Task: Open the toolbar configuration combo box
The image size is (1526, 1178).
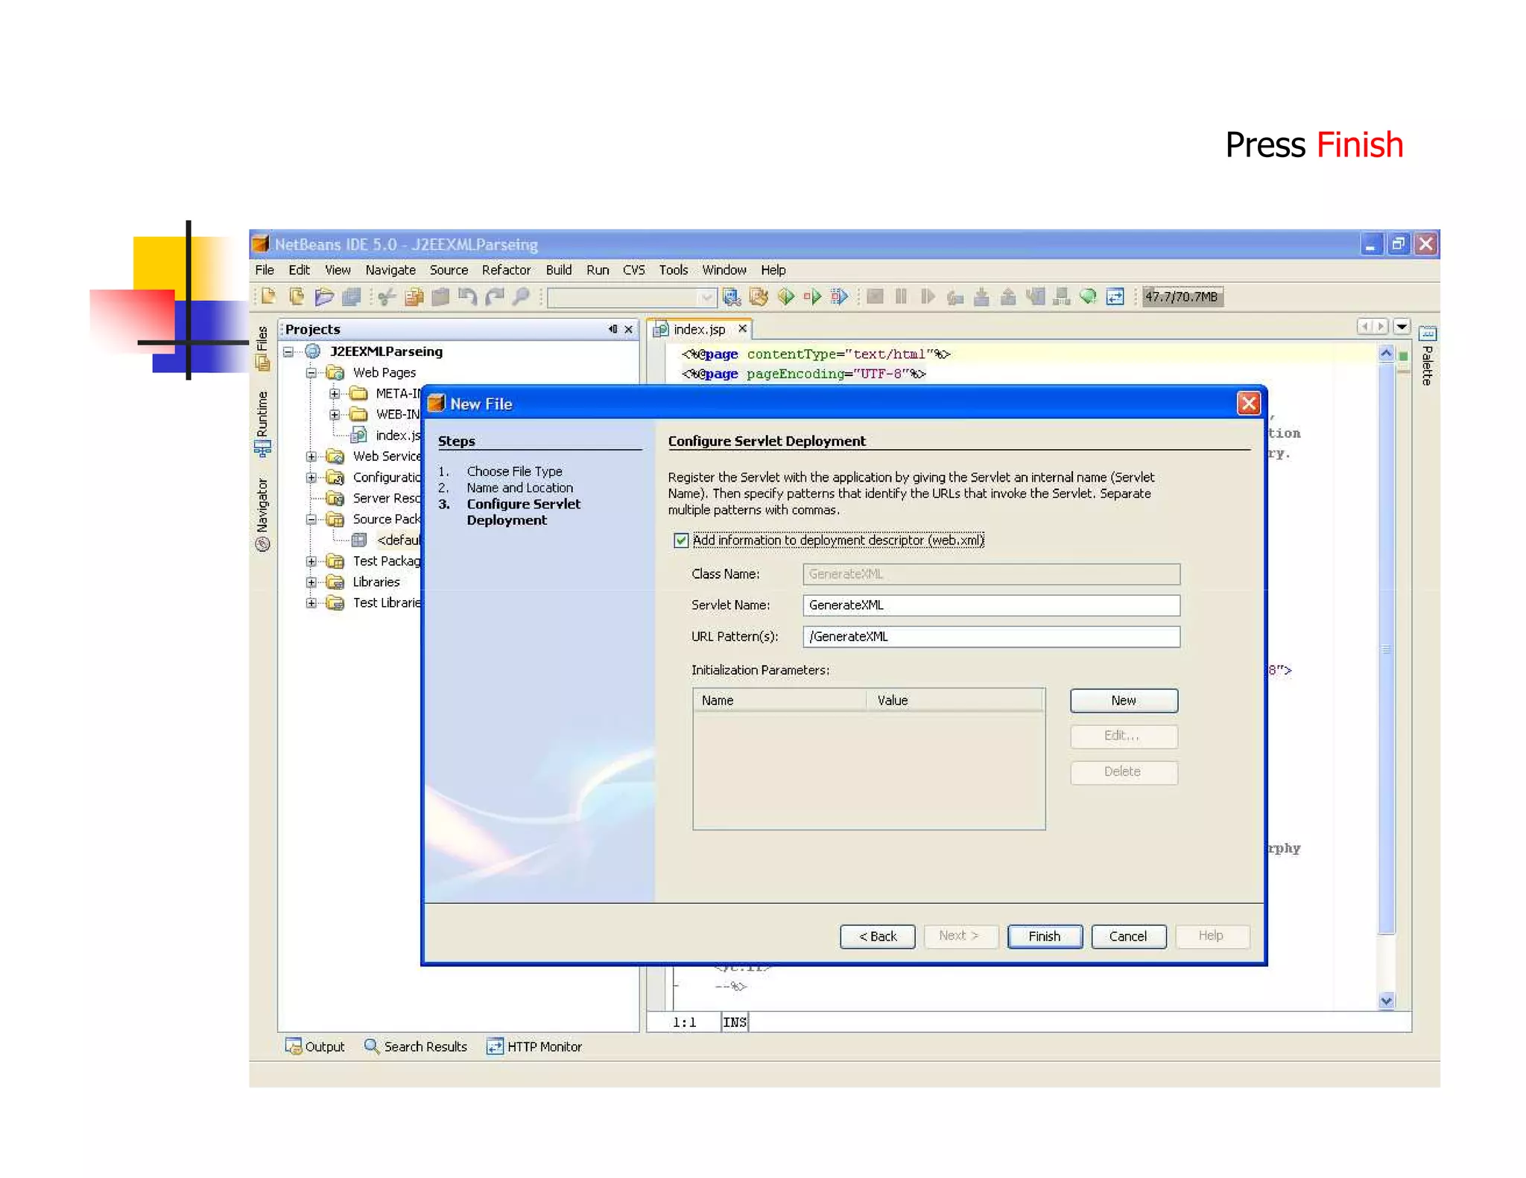Action: [633, 297]
